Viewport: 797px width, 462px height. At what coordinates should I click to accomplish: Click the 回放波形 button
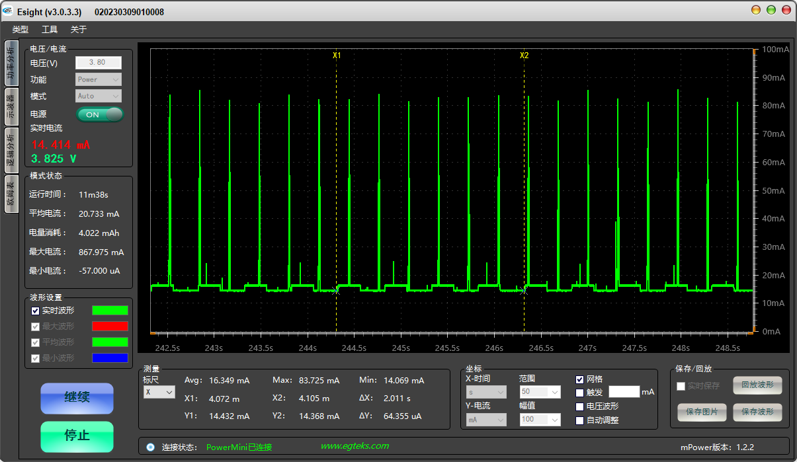pos(757,385)
